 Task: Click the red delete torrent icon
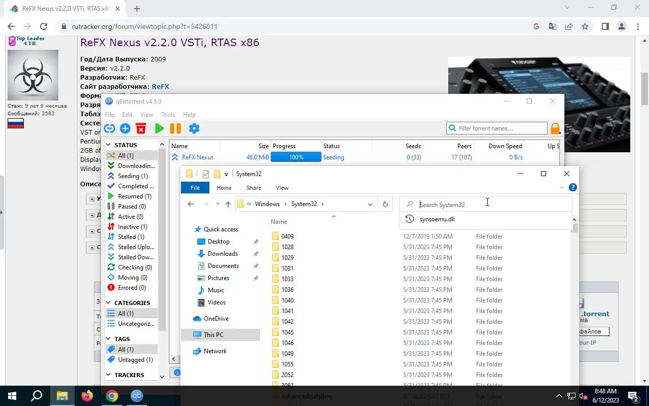pyautogui.click(x=141, y=128)
